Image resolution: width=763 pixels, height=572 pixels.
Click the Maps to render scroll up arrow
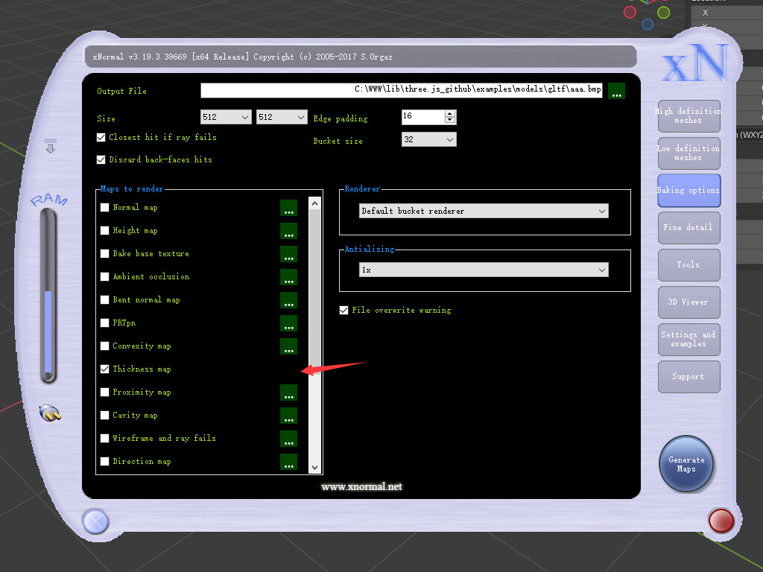[315, 204]
